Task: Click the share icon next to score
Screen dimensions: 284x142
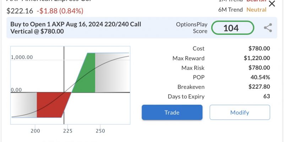Action: pyautogui.click(x=268, y=28)
